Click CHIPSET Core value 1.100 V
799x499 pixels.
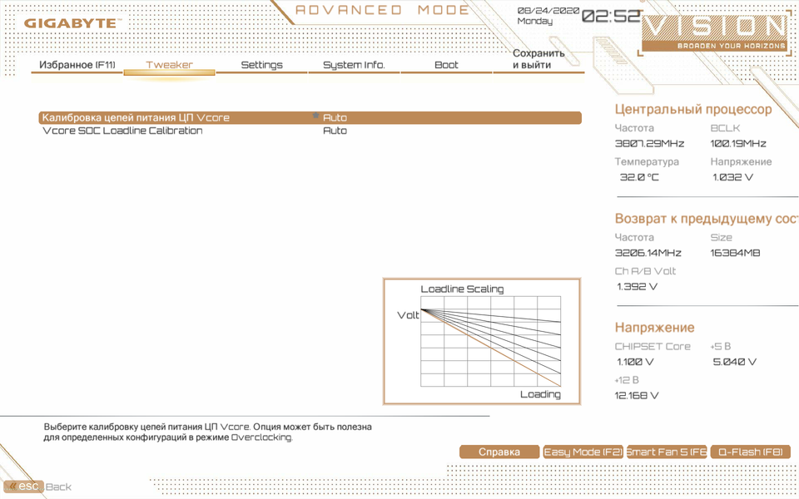635,362
